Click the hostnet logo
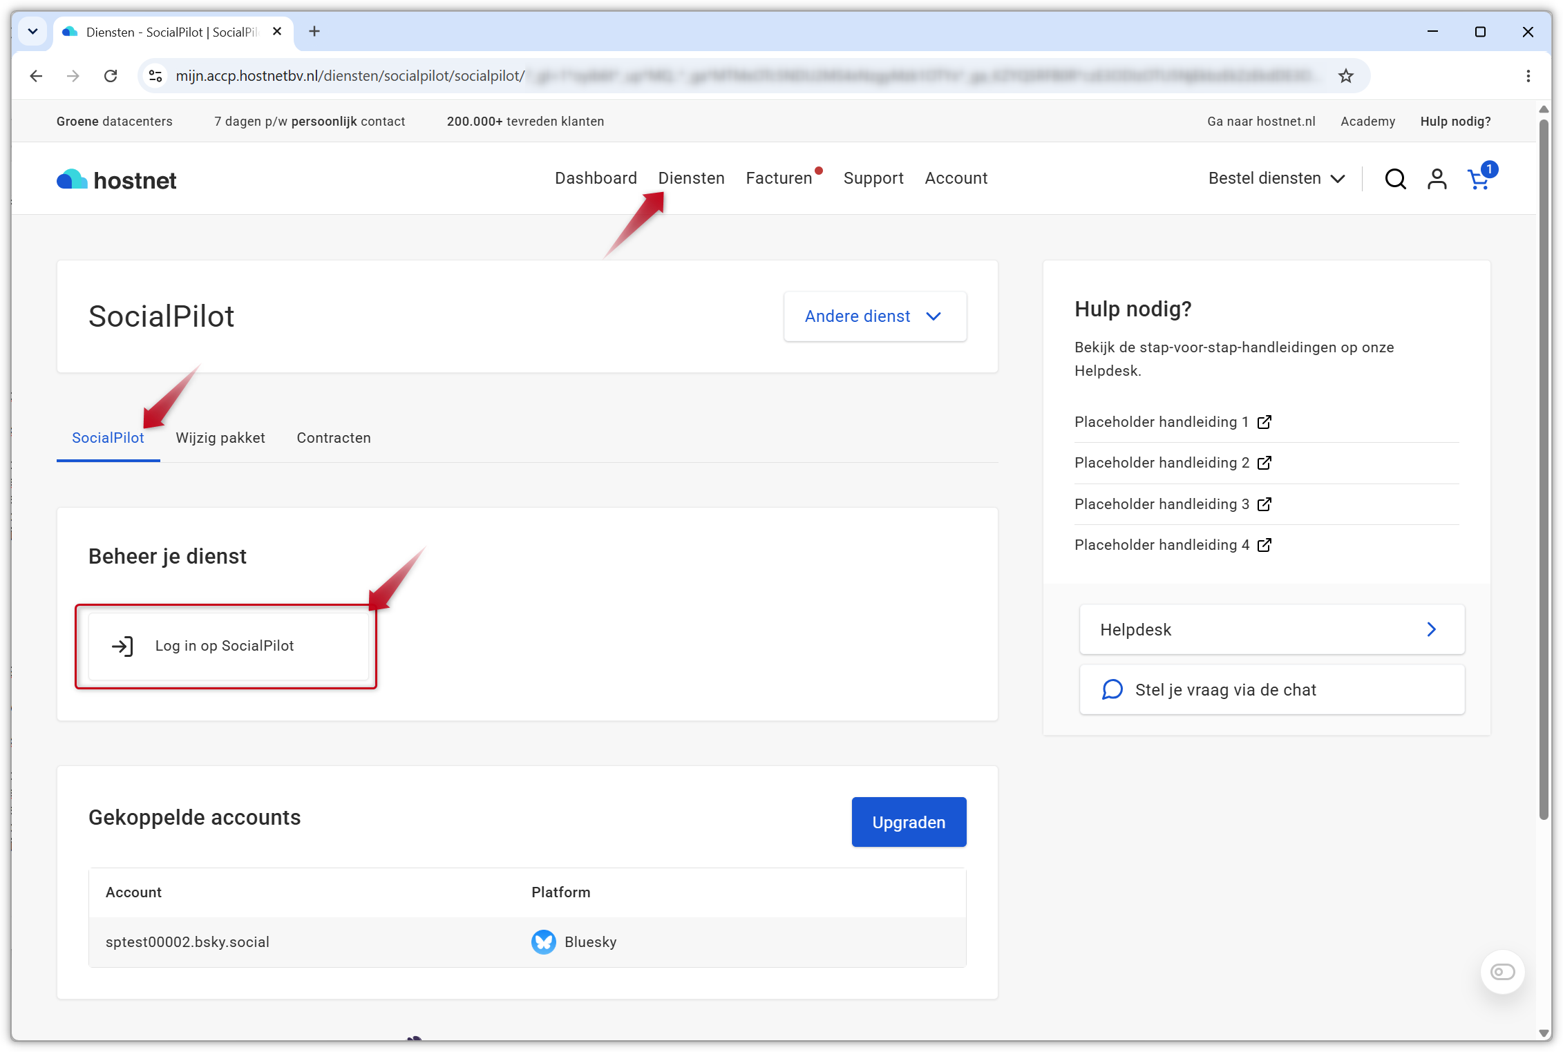Viewport: 1563px width, 1052px height. pos(116,180)
